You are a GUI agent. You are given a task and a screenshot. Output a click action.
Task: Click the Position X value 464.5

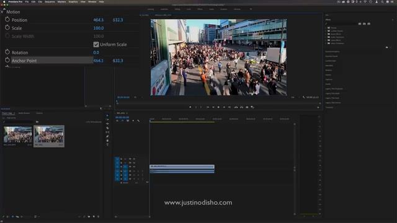[99, 20]
